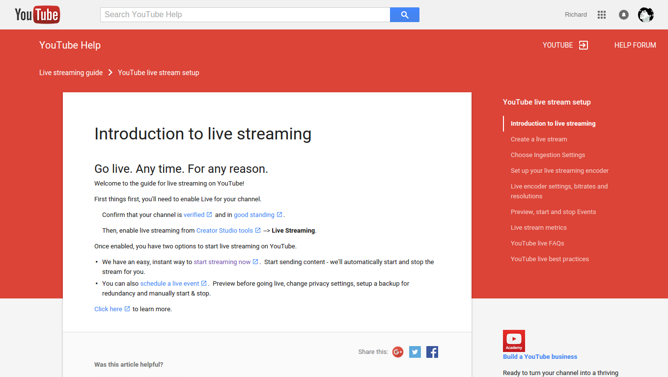Open the YOUTUBE header link
Image resolution: width=668 pixels, height=377 pixels.
557,45
